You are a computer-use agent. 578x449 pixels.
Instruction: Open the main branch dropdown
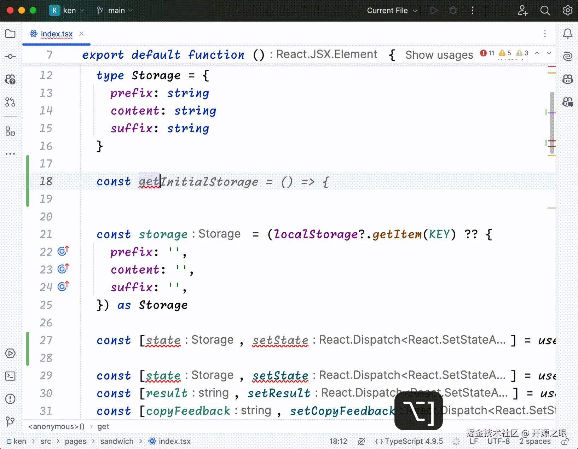(x=115, y=11)
